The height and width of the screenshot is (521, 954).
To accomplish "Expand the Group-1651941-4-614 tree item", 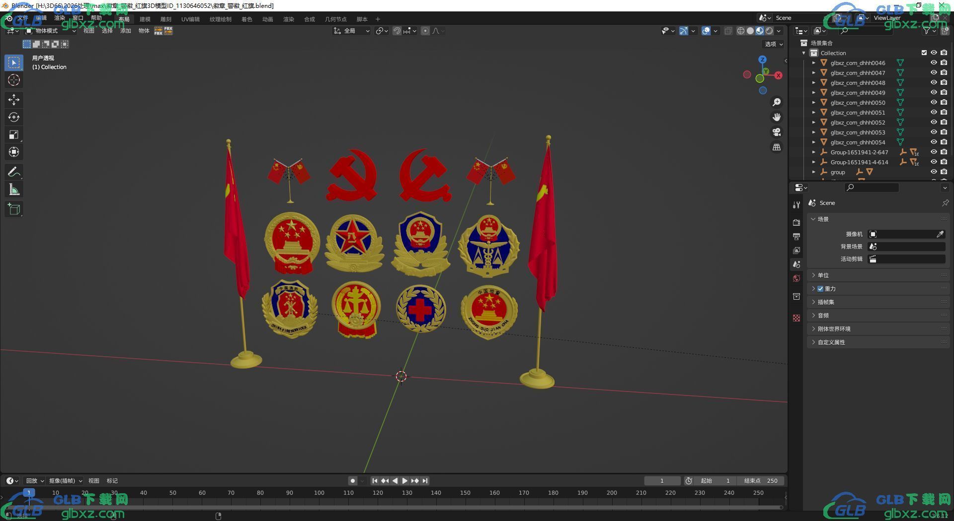I will (813, 162).
